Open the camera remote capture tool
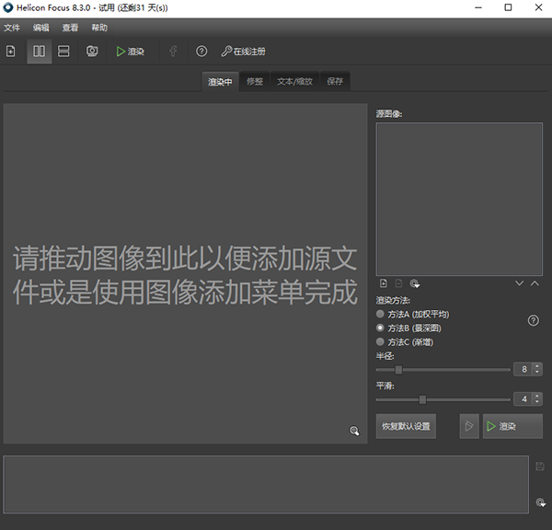 (92, 52)
